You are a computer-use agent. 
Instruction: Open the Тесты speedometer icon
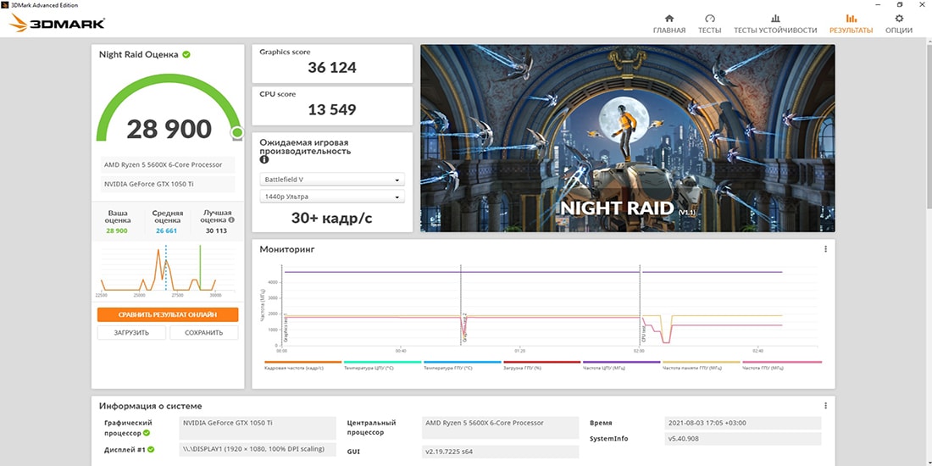click(x=709, y=19)
